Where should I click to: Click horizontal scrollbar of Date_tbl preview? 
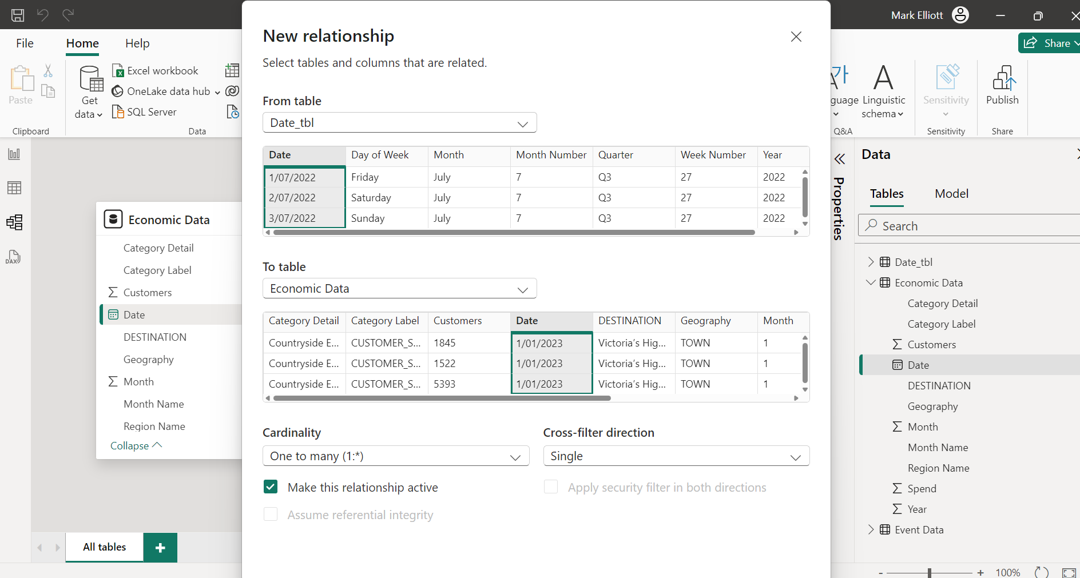click(x=514, y=233)
